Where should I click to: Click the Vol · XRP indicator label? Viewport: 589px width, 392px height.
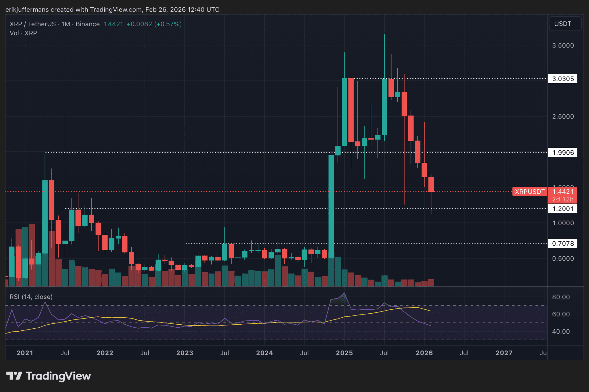pyautogui.click(x=23, y=33)
